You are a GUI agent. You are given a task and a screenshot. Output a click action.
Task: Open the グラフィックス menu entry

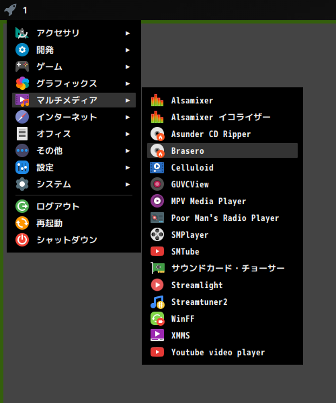point(74,83)
